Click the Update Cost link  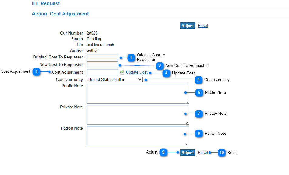tap(137, 72)
